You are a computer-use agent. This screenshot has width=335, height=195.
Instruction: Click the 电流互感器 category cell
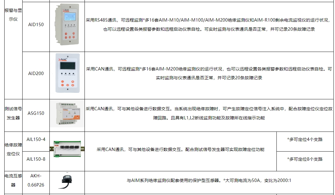click(13, 180)
